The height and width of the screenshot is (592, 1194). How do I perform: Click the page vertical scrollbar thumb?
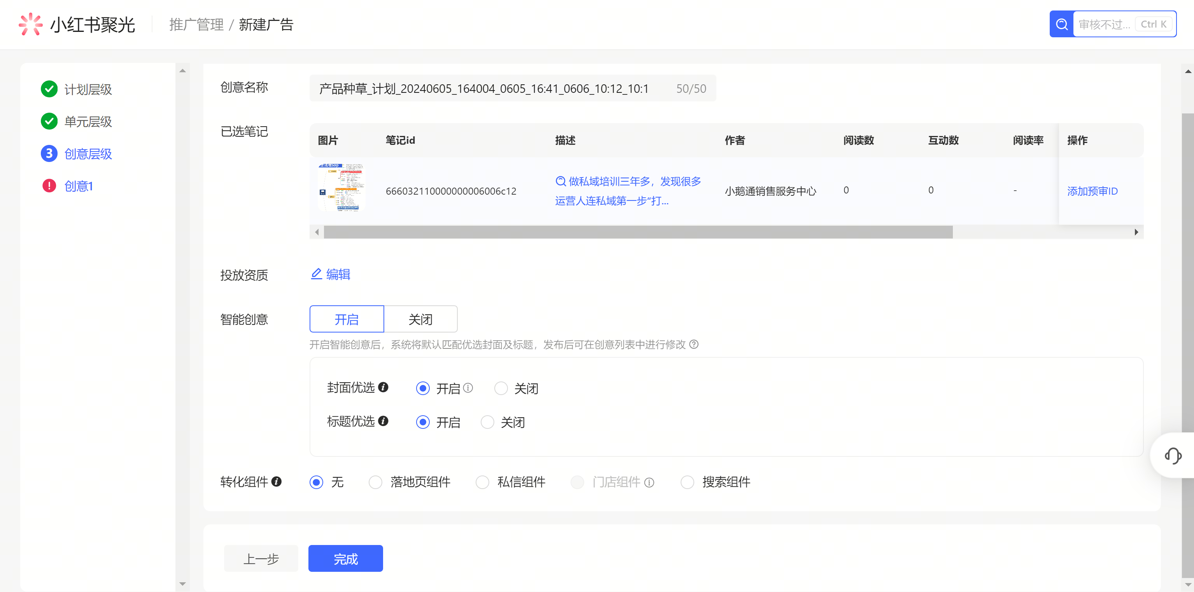(x=1188, y=345)
